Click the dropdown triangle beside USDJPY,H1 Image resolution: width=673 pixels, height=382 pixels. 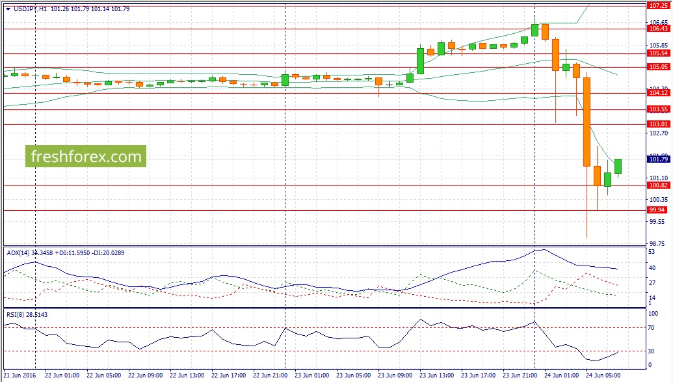click(7, 9)
